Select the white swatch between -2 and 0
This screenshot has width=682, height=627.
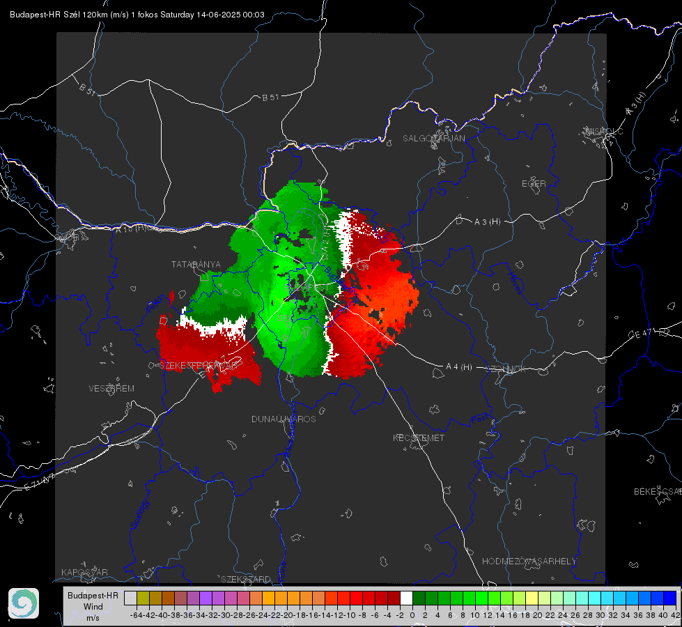point(406,598)
